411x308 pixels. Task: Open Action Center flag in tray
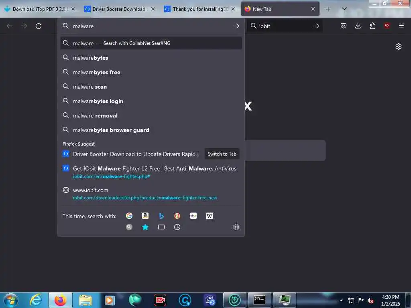(x=361, y=300)
